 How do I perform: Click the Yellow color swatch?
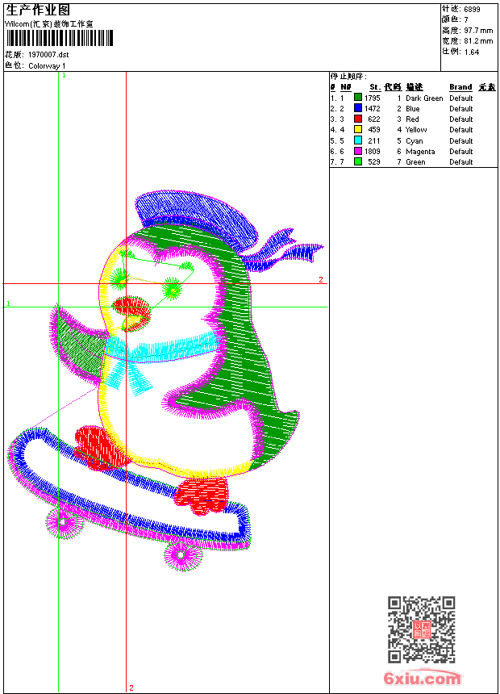(x=358, y=129)
